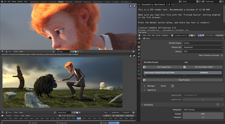
Task: Open the Object Data properties tab (green icon)
Action: tap(139, 74)
